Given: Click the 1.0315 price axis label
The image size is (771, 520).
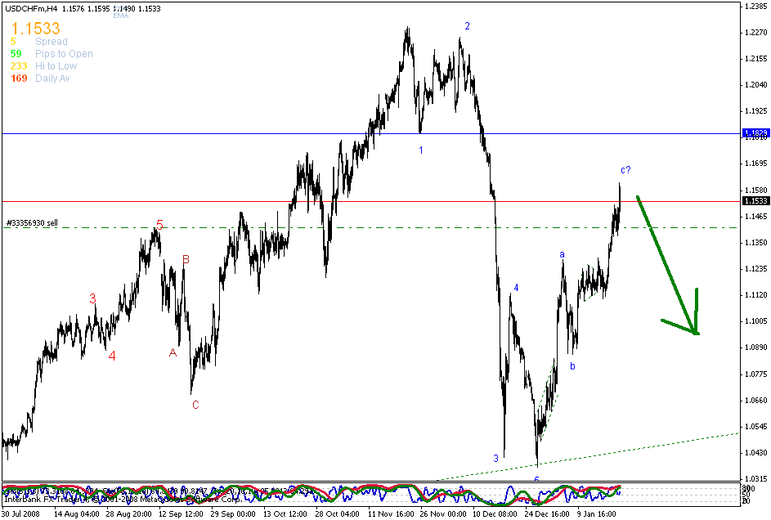Looking at the screenshot, I should tap(756, 479).
